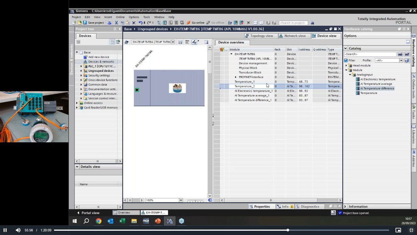Expand Ungrouped devices in project tree

(81, 71)
